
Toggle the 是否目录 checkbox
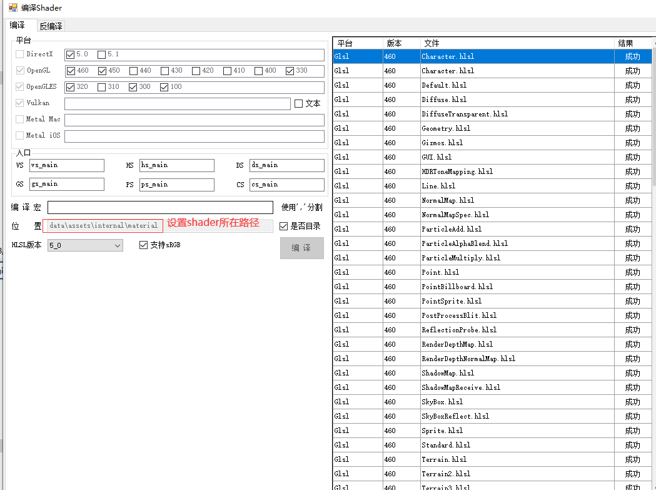pos(284,226)
